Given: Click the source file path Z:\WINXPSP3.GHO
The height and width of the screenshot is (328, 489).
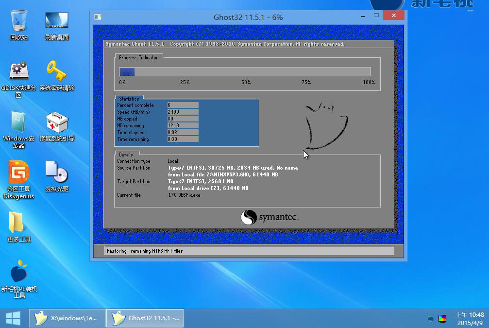Looking at the screenshot, I should coord(228,175).
